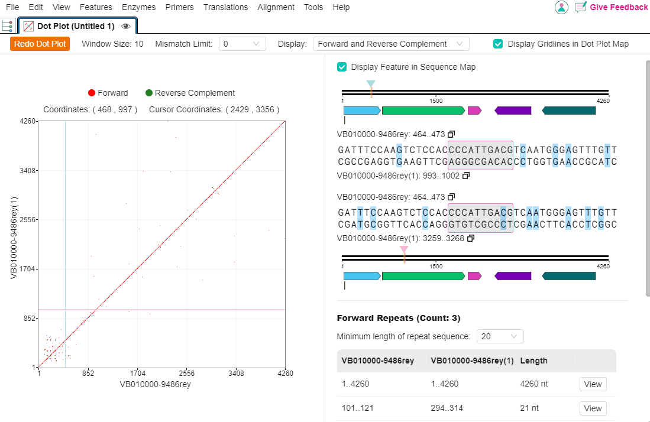Click the Redo Dot Plot button

pyautogui.click(x=40, y=44)
